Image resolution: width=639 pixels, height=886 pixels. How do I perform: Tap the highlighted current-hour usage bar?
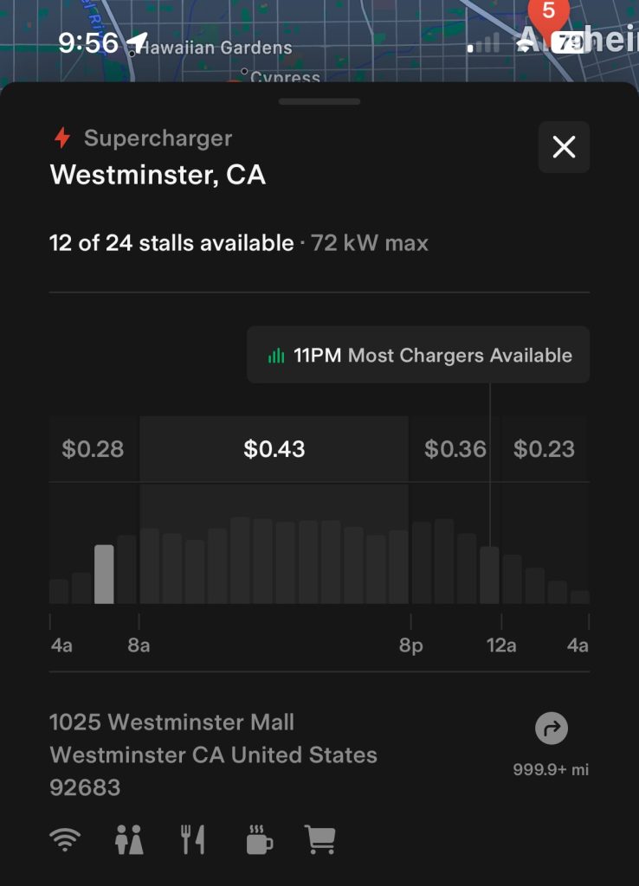pos(104,574)
